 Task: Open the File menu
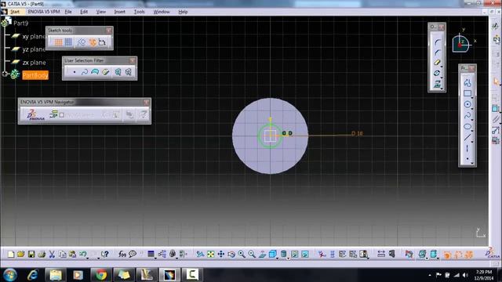coord(68,12)
